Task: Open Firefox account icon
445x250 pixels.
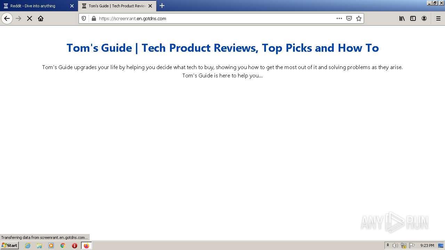Action: click(424, 18)
